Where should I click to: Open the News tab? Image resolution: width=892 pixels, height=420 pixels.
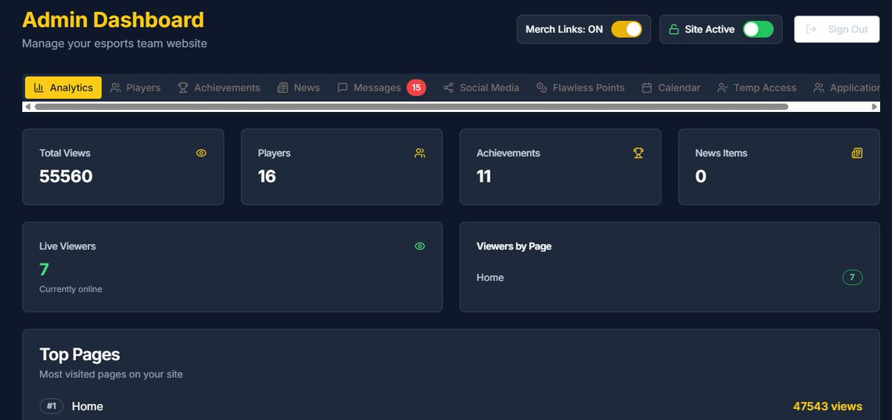point(298,88)
